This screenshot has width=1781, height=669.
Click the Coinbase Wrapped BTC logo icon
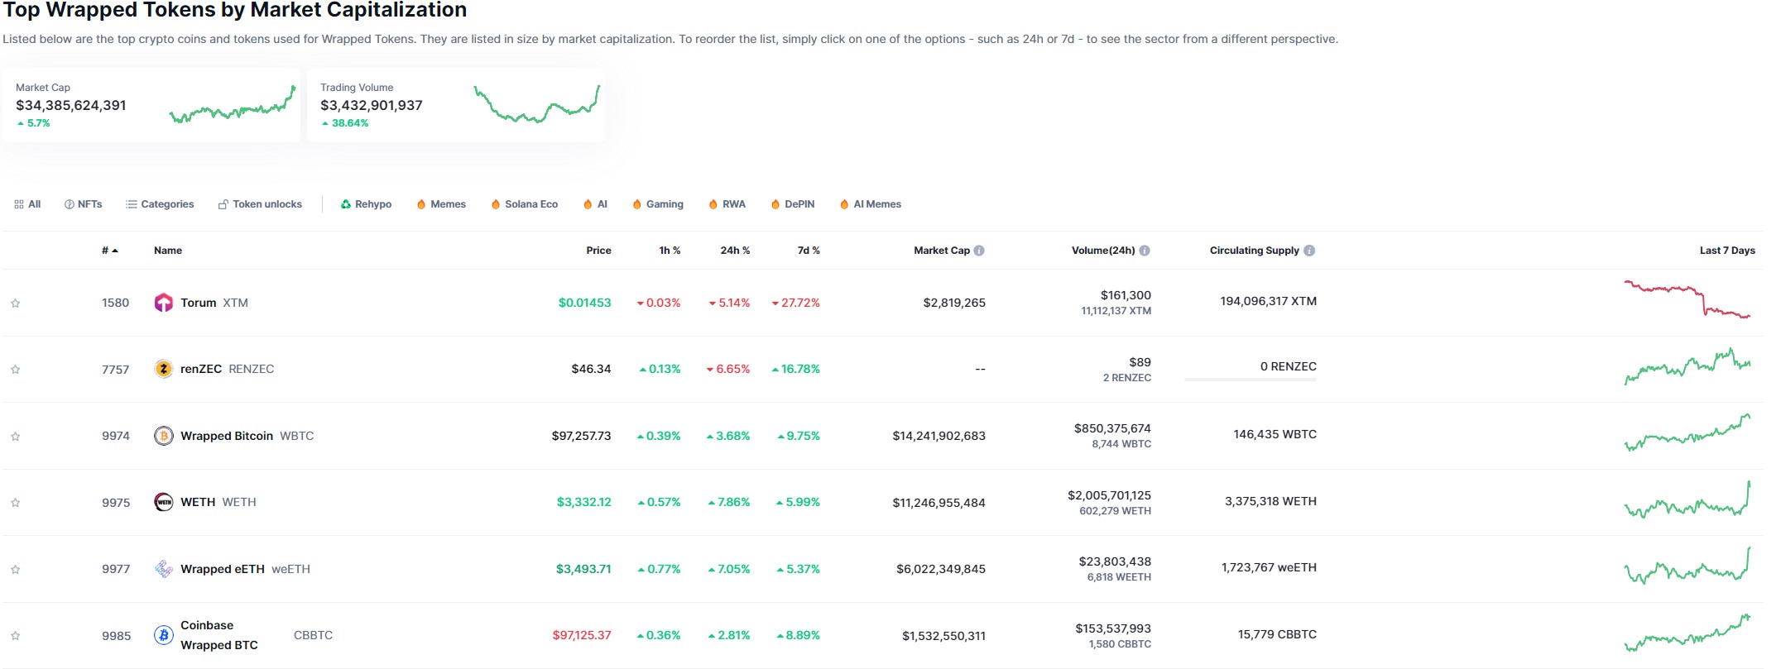[x=163, y=635]
